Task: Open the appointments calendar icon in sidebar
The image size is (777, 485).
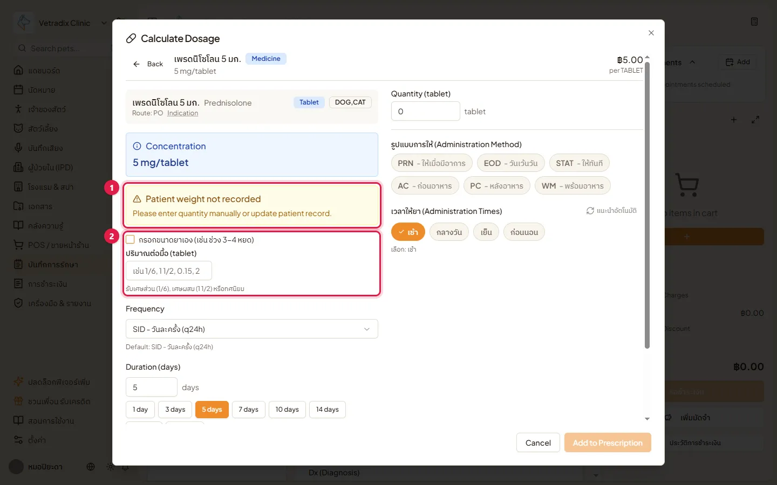Action: pos(18,89)
